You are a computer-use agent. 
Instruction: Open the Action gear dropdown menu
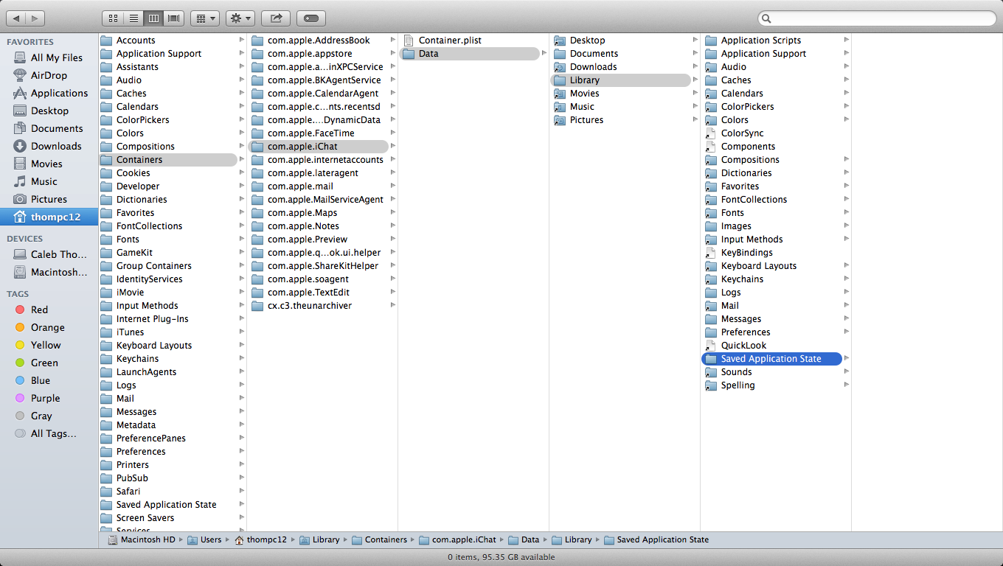(240, 18)
